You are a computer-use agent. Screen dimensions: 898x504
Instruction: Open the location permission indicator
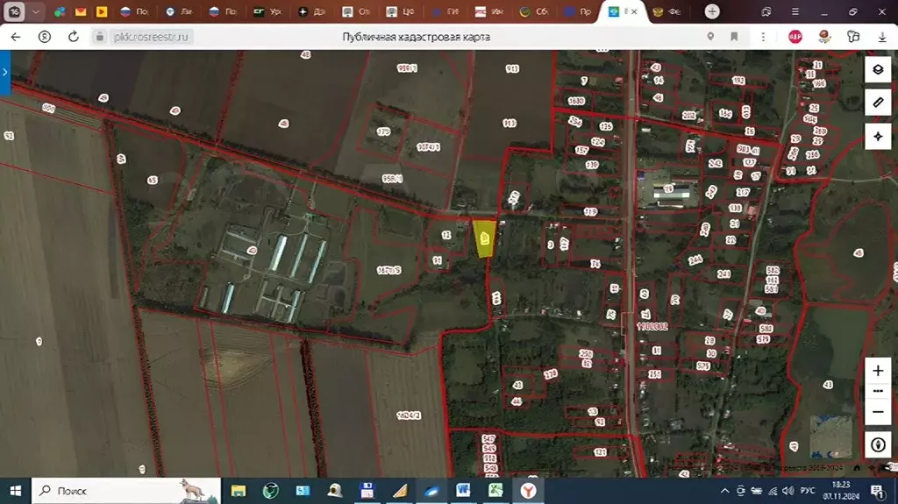710,37
